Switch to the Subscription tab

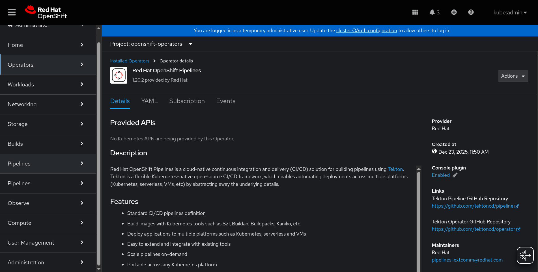[x=187, y=101]
